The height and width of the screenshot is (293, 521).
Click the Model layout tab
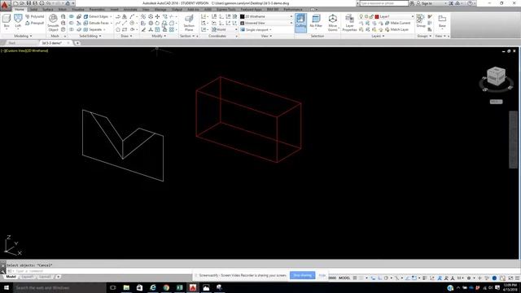11,277
